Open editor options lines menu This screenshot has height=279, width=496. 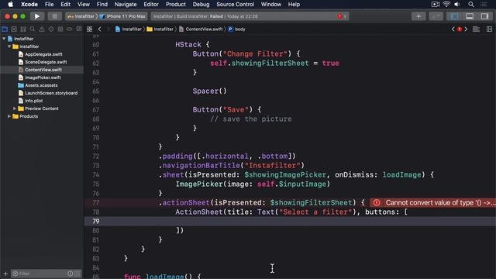tap(476, 29)
